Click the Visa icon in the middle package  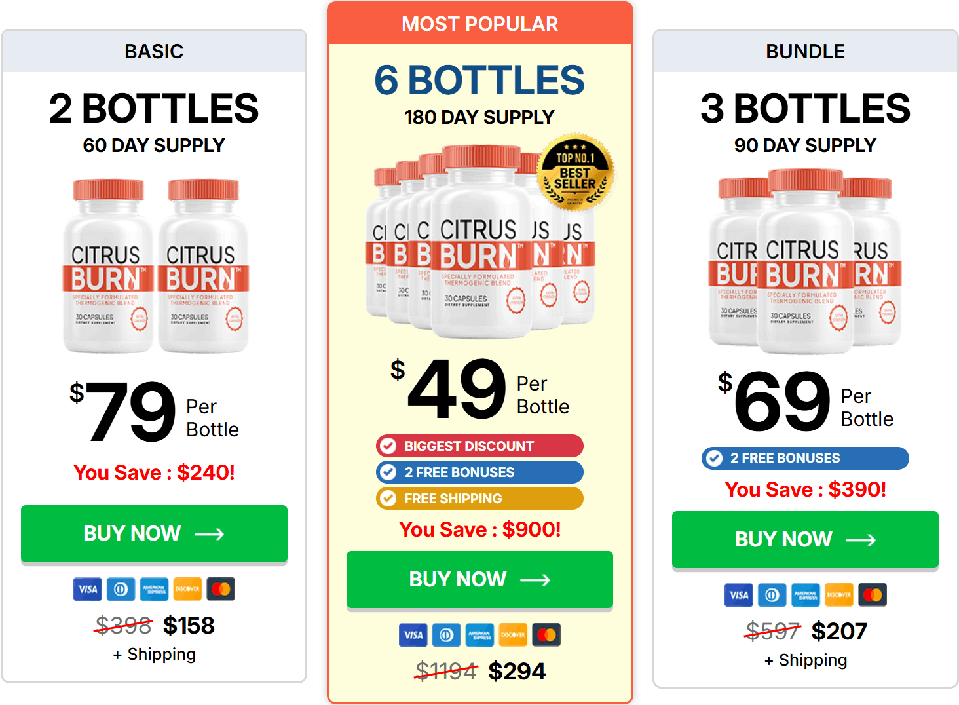coord(413,635)
